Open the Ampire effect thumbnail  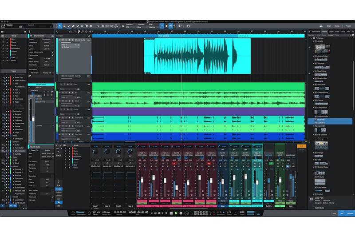click(323, 48)
